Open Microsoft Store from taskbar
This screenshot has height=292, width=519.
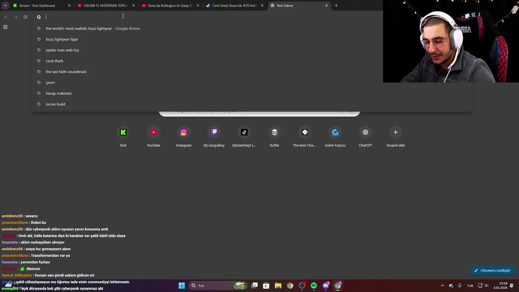click(266, 286)
